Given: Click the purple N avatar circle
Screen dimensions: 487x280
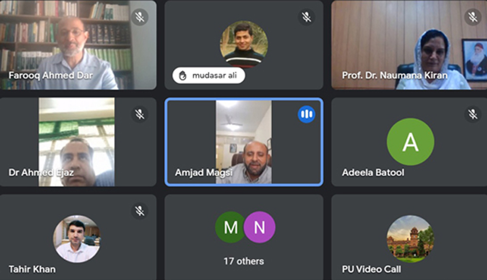Looking at the screenshot, I should pos(260,227).
